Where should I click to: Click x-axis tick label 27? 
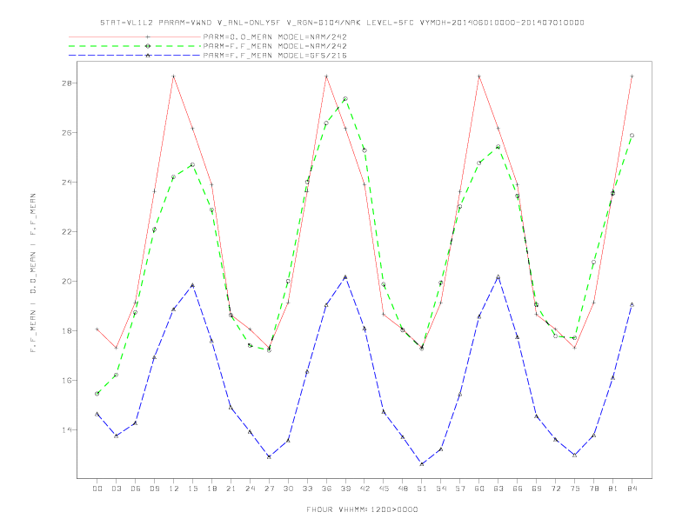[x=269, y=489]
